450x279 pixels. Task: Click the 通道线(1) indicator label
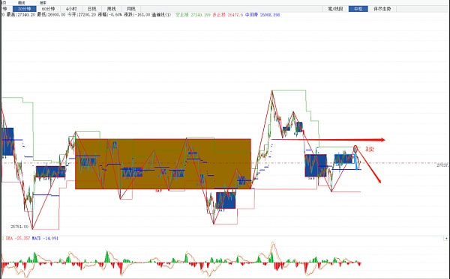pos(161,15)
